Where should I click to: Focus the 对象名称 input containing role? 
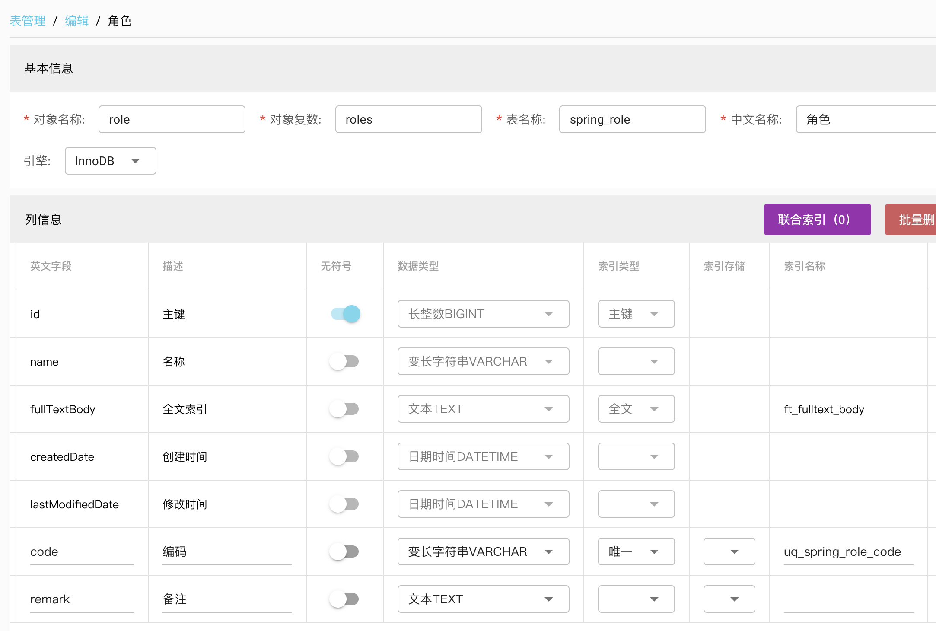coord(172,119)
